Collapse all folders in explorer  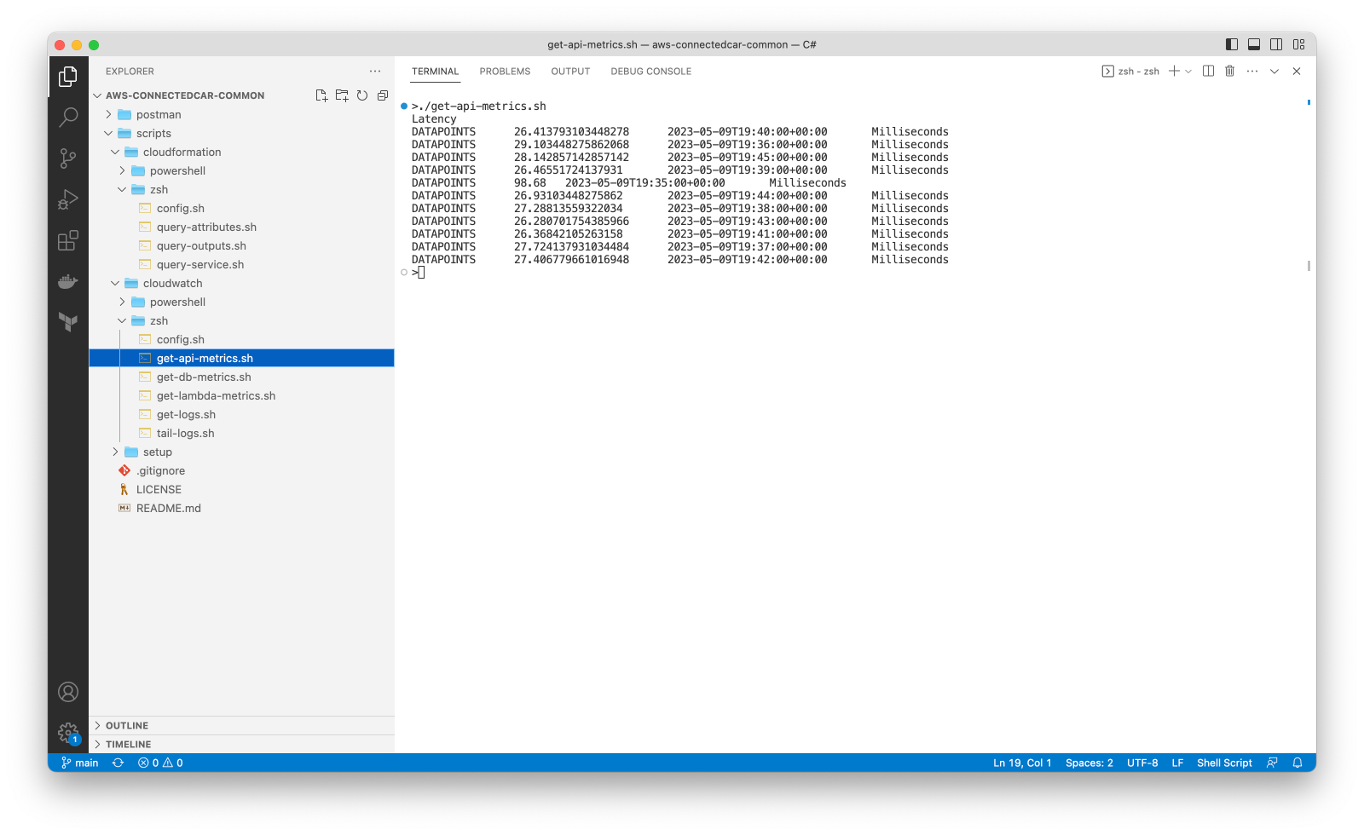(x=383, y=95)
